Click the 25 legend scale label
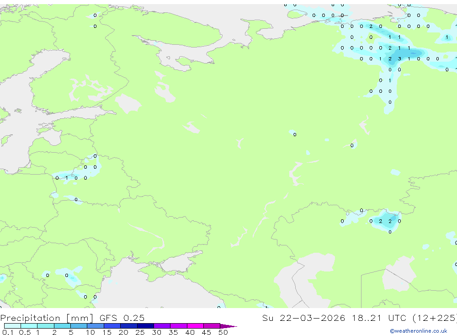 click(140, 332)
